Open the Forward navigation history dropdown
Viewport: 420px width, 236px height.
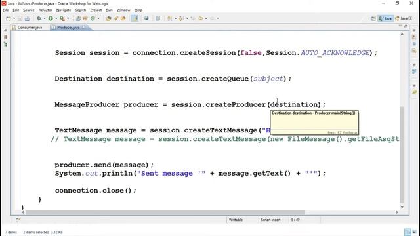[218, 18]
